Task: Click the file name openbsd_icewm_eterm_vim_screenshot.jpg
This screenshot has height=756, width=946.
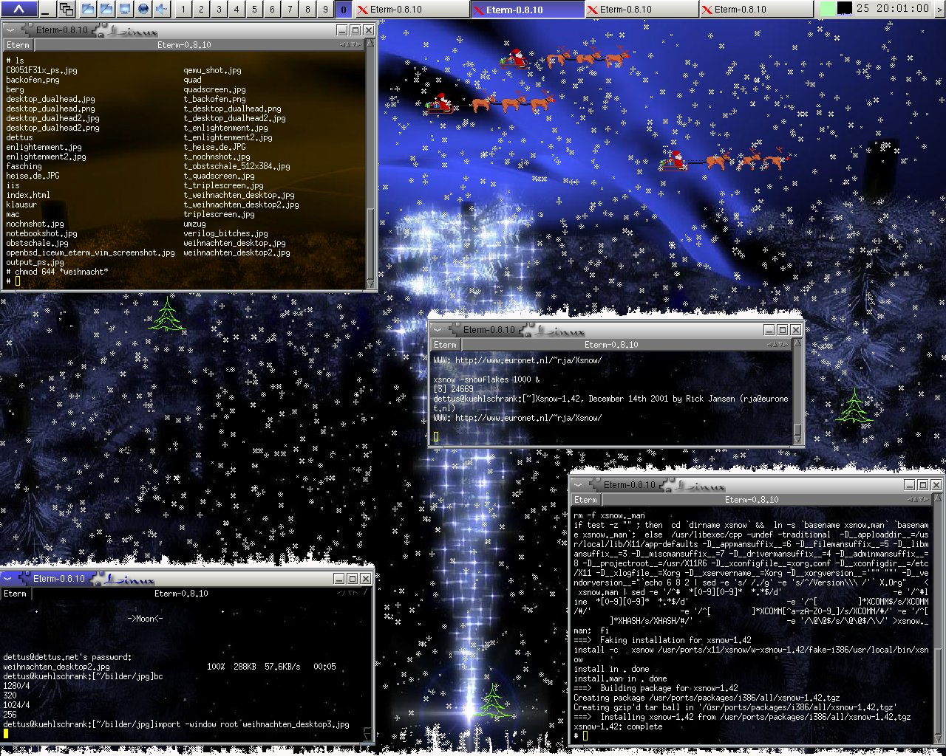Action: coord(90,252)
